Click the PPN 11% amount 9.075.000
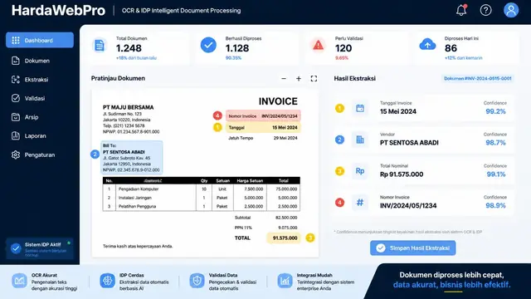Viewport: 531px width, 299px height. click(288, 228)
